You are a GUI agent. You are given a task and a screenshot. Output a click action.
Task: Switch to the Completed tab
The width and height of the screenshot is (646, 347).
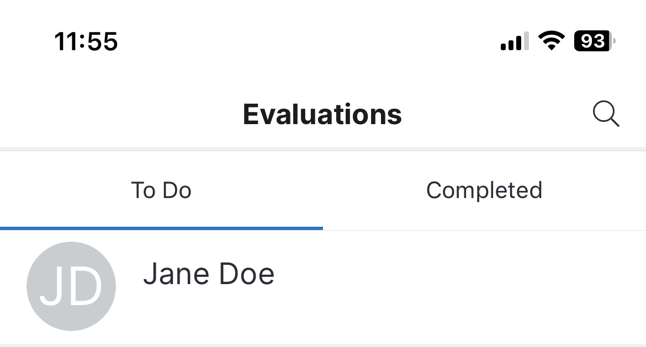point(484,190)
